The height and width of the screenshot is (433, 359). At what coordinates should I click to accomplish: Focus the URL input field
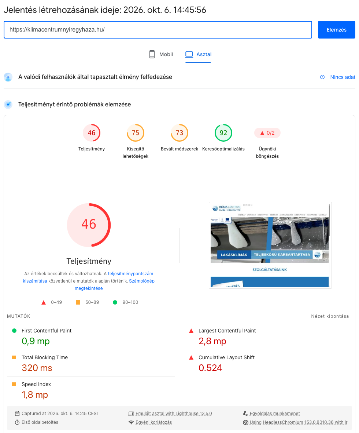pos(158,30)
